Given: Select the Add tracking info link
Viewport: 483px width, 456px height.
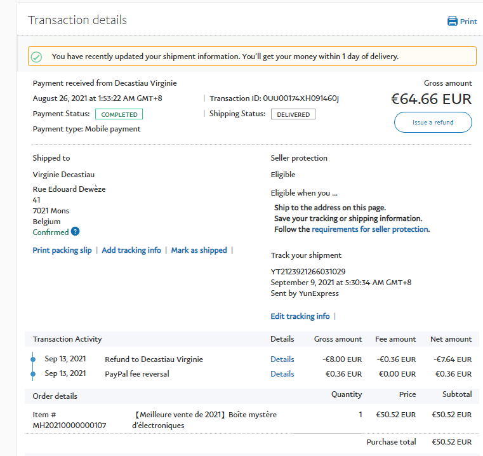Looking at the screenshot, I should (131, 250).
